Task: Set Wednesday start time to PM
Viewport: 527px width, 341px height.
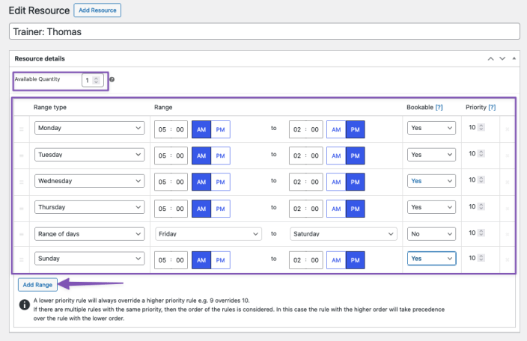Action: coord(221,182)
